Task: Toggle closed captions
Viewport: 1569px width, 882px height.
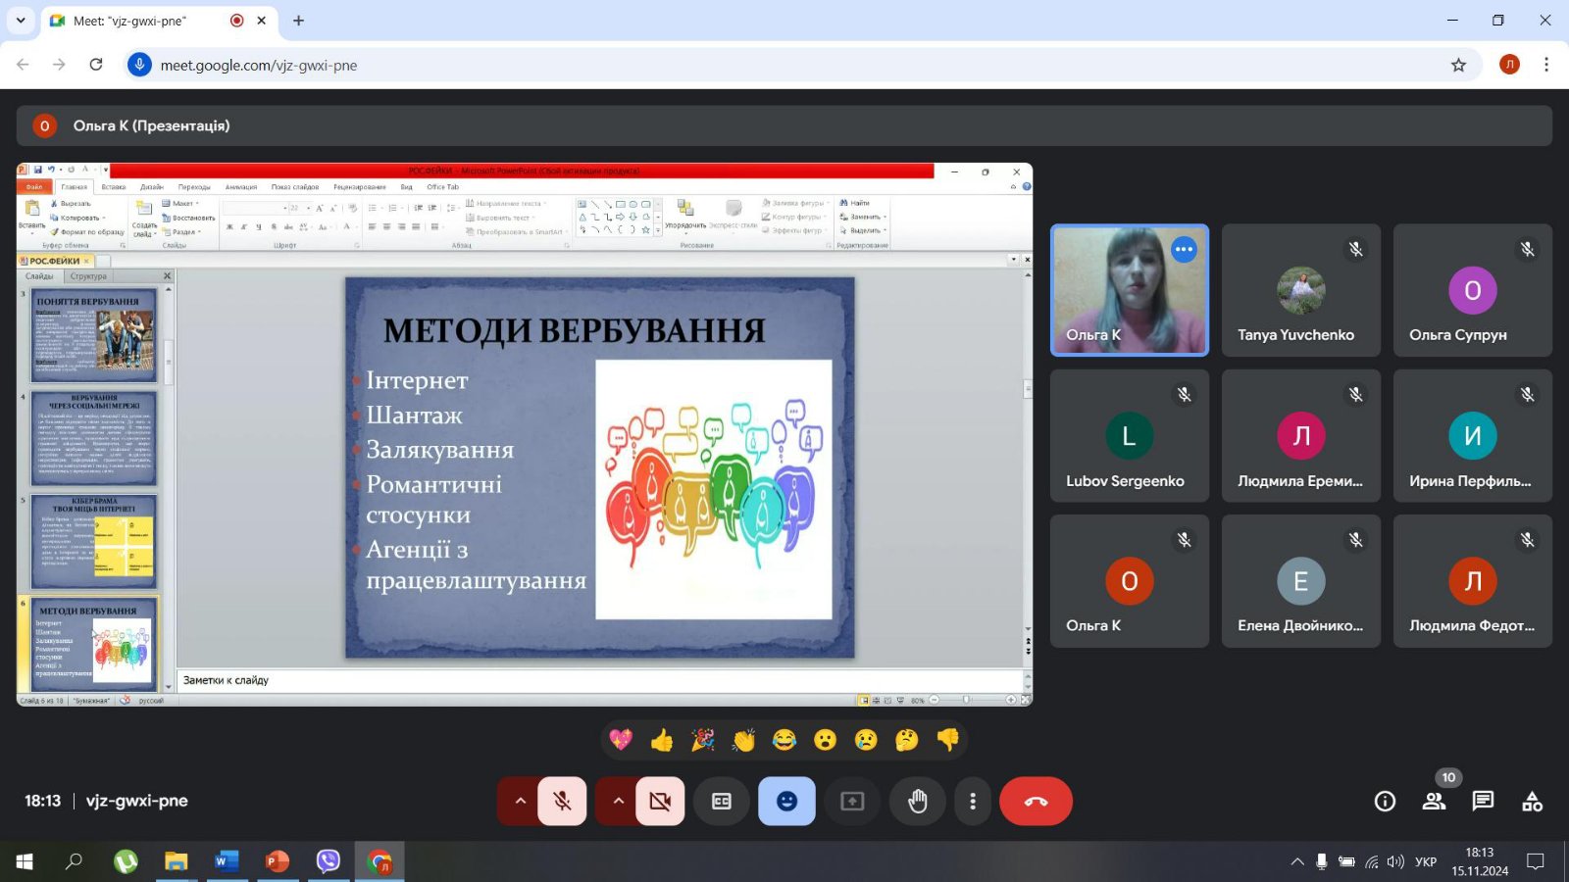Action: click(722, 801)
